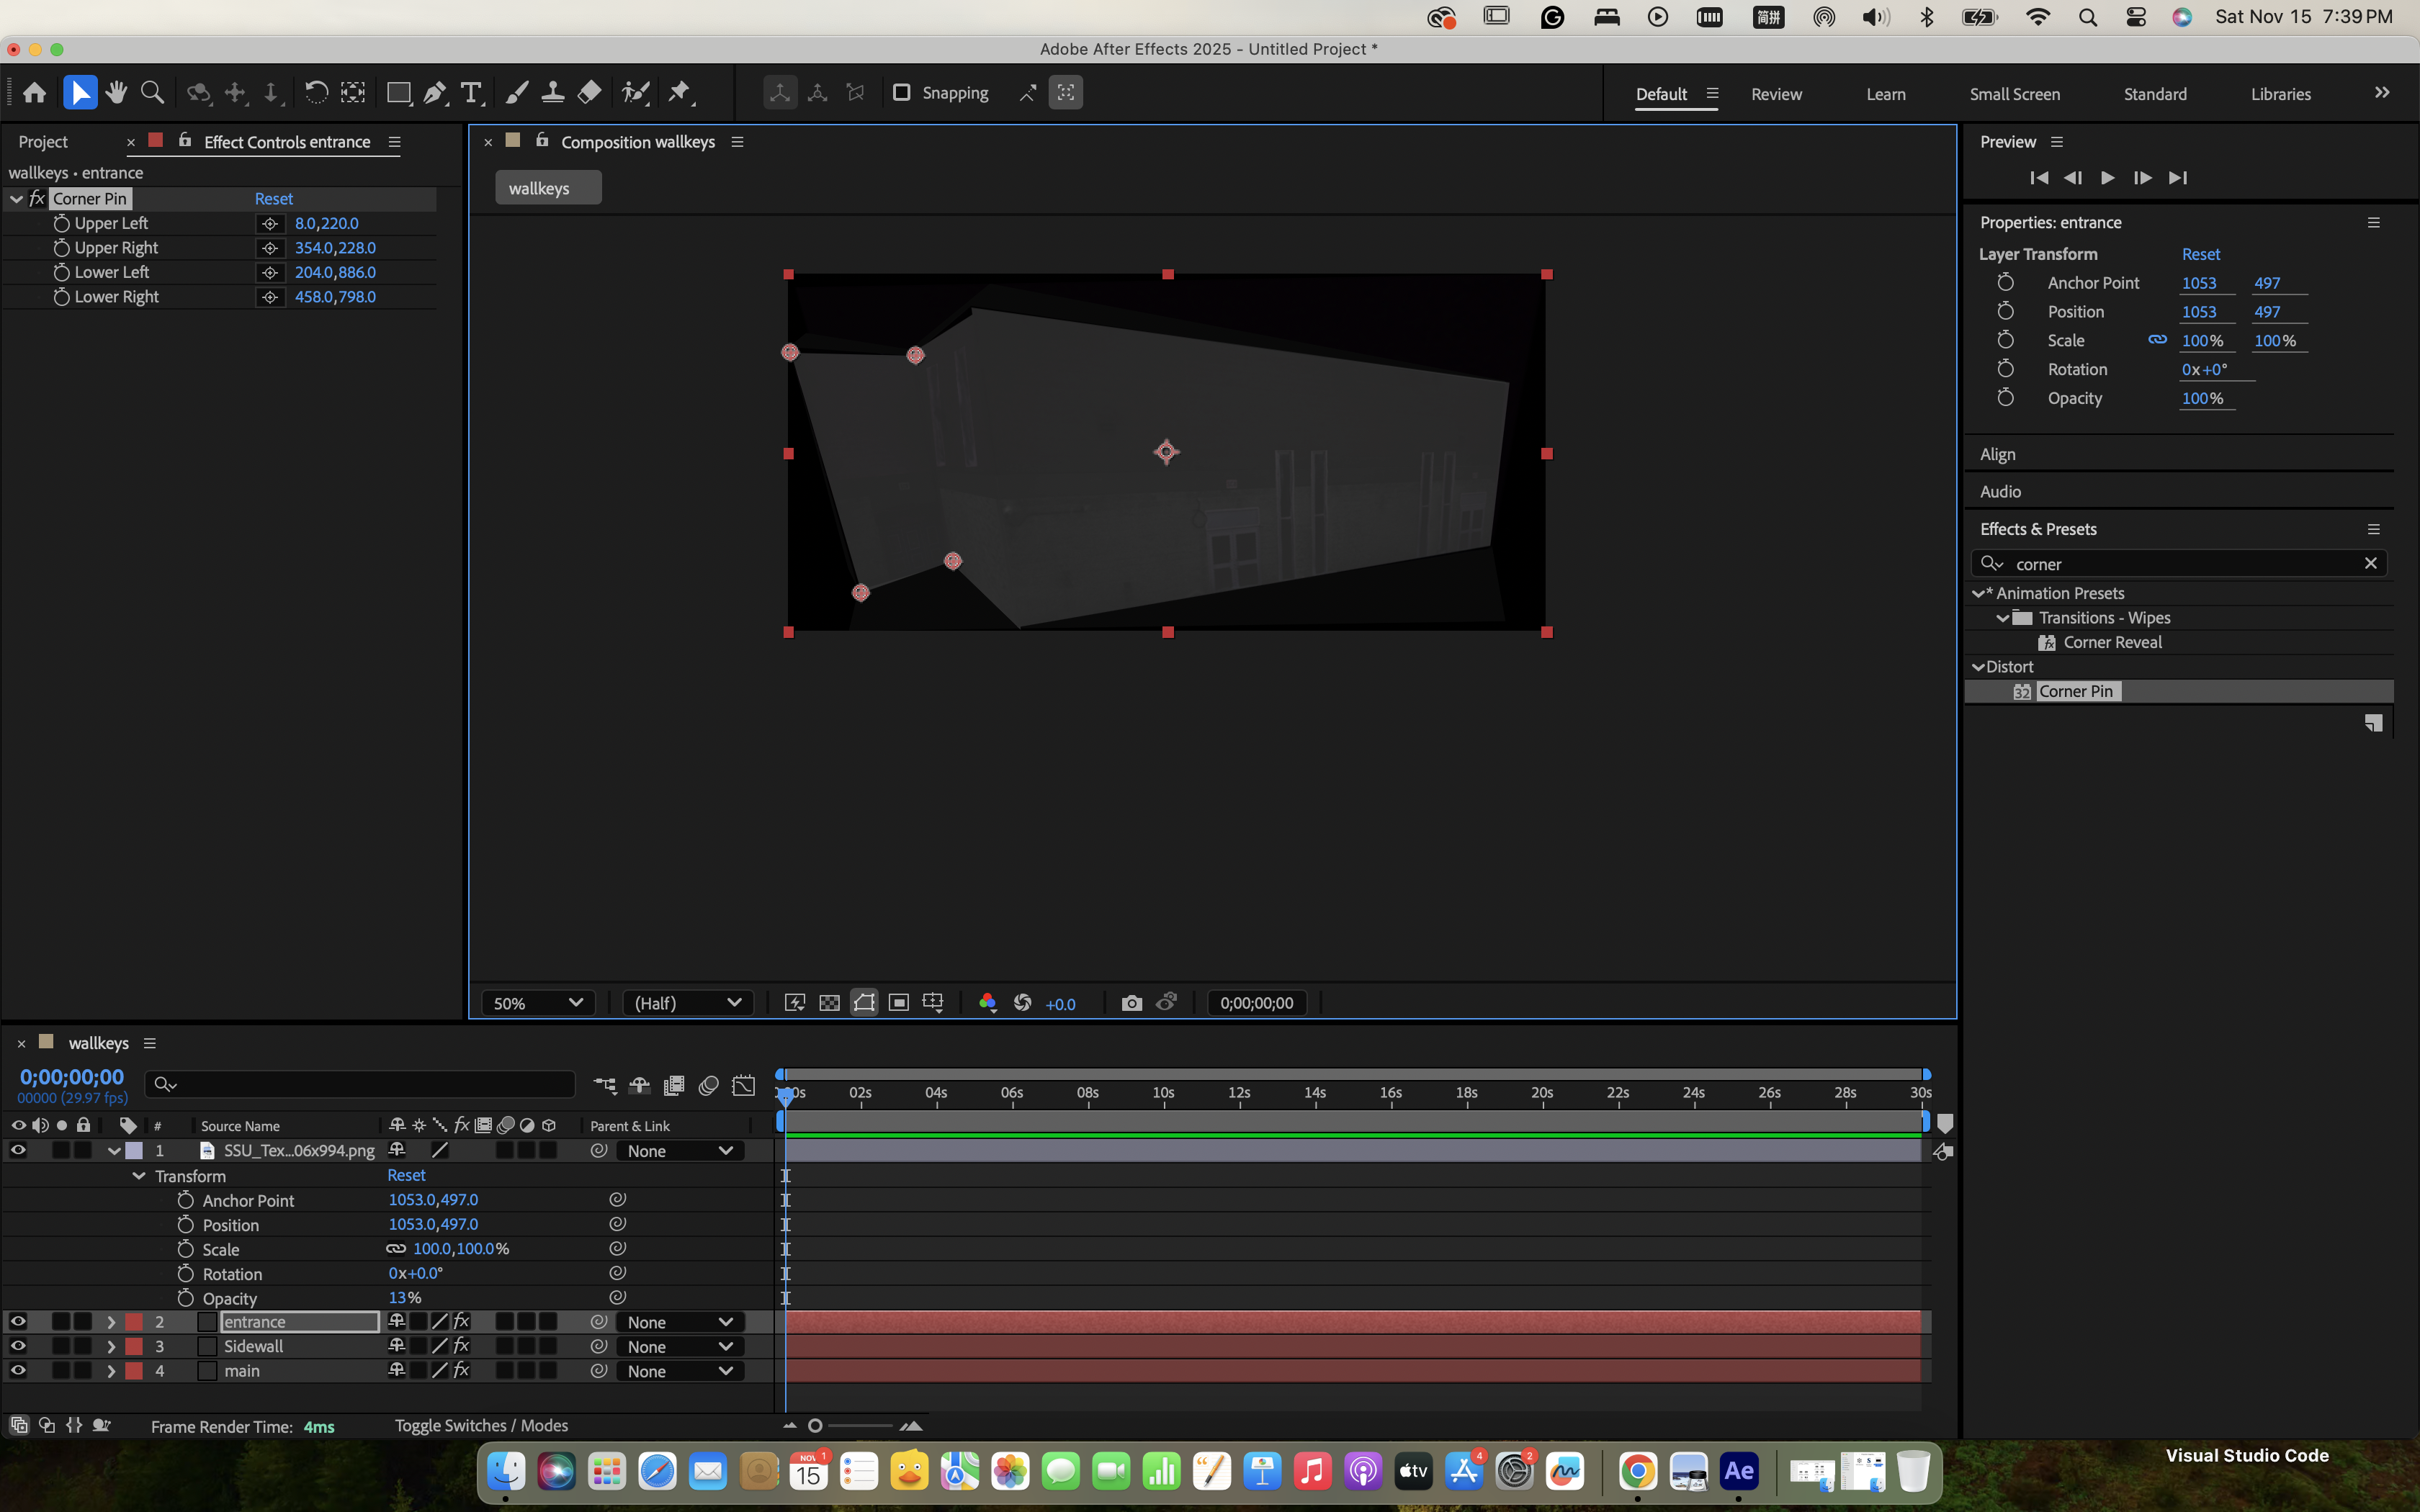Select the Puppet Pin tool
Image resolution: width=2420 pixels, height=1512 pixels.
click(x=680, y=93)
